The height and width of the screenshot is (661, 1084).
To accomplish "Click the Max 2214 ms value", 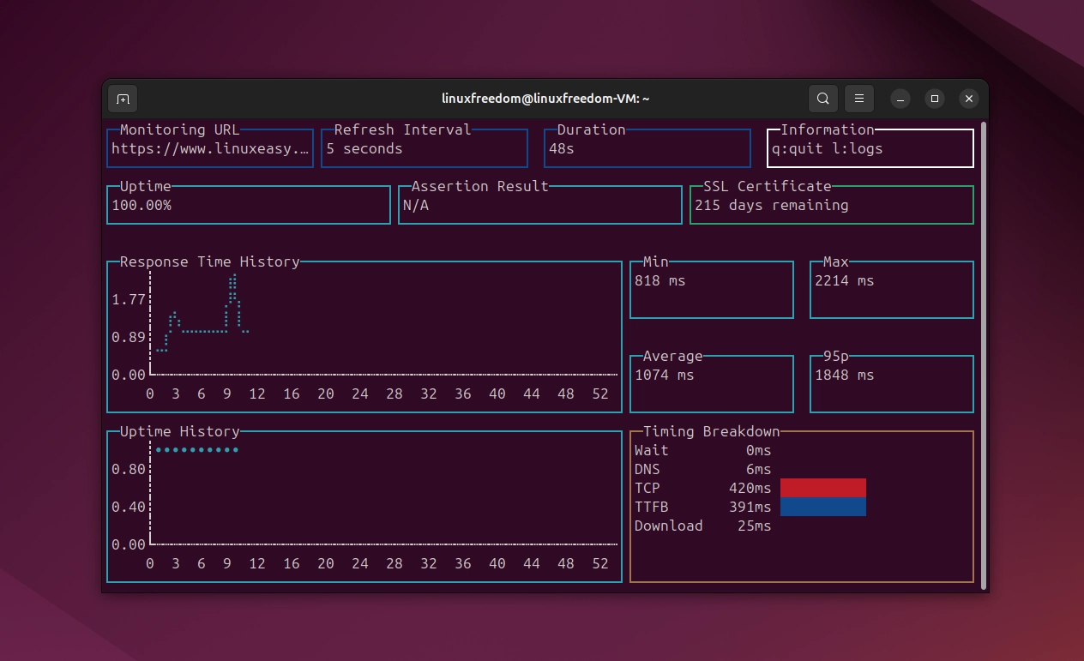I will 844,281.
